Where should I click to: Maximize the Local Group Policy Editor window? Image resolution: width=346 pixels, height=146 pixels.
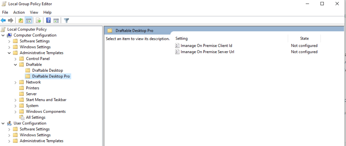(322, 4)
